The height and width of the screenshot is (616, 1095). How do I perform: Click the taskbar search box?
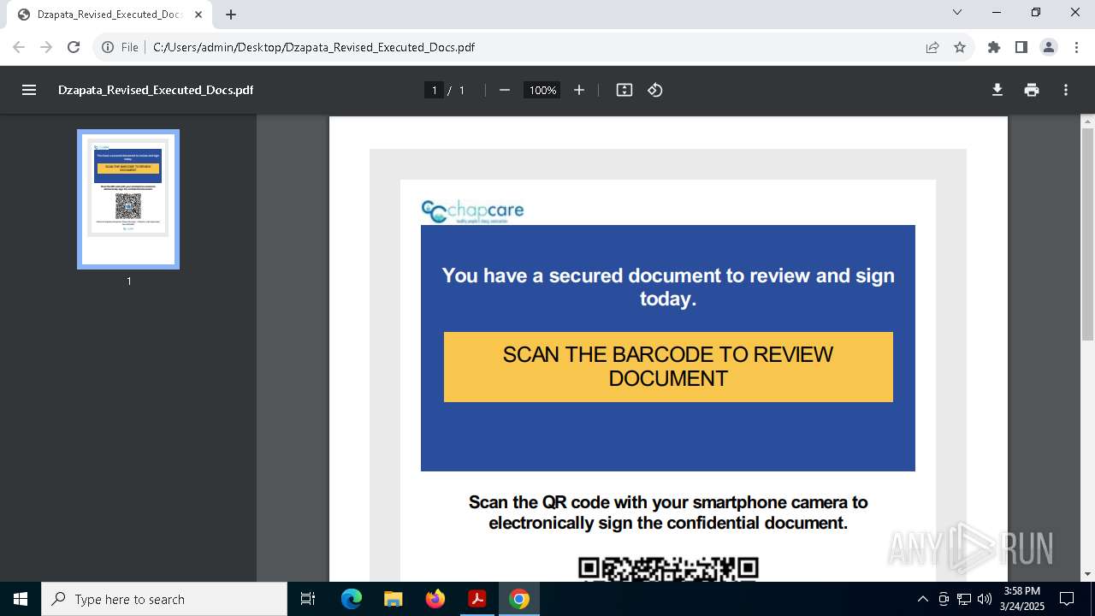[x=164, y=599]
